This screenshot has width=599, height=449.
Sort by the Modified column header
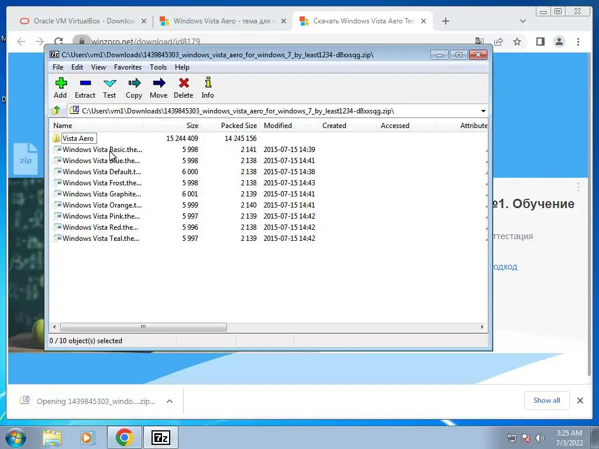tap(289, 125)
